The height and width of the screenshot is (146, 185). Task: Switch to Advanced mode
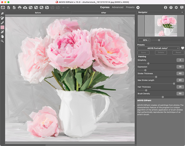pos(118,7)
